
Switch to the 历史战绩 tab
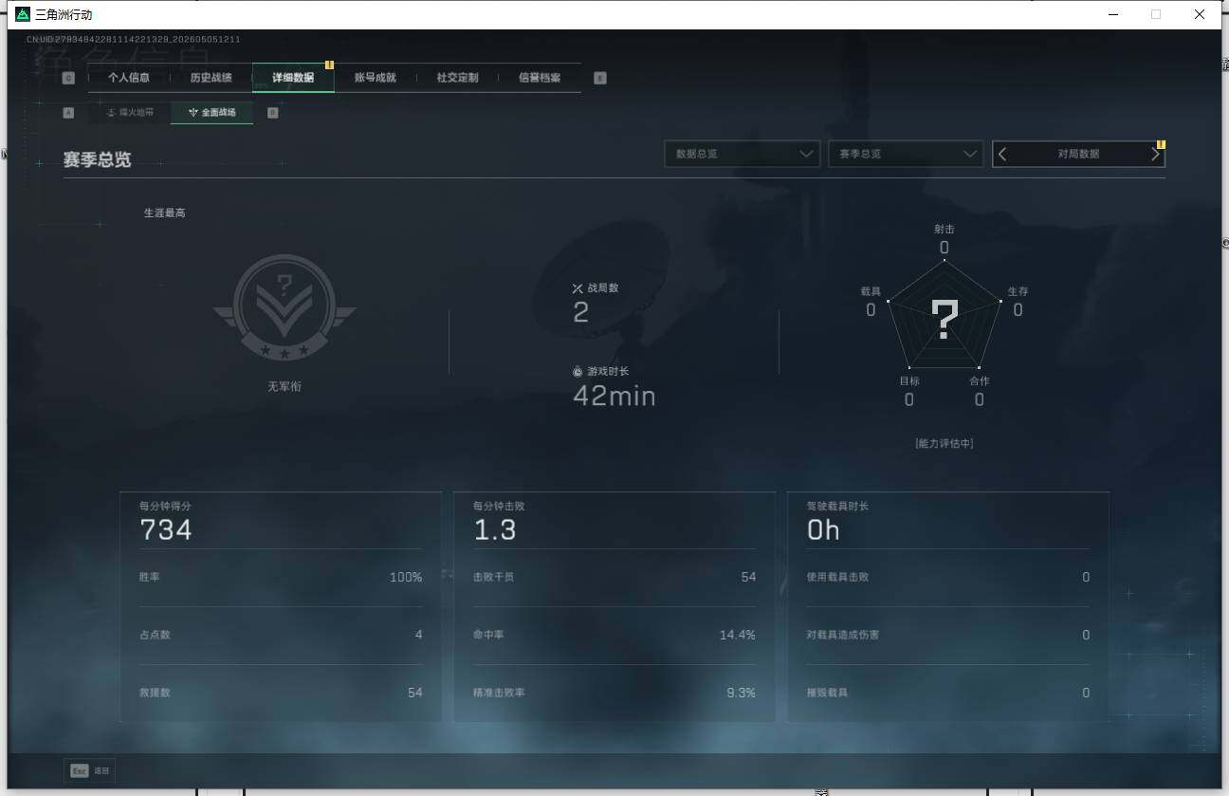tap(211, 78)
